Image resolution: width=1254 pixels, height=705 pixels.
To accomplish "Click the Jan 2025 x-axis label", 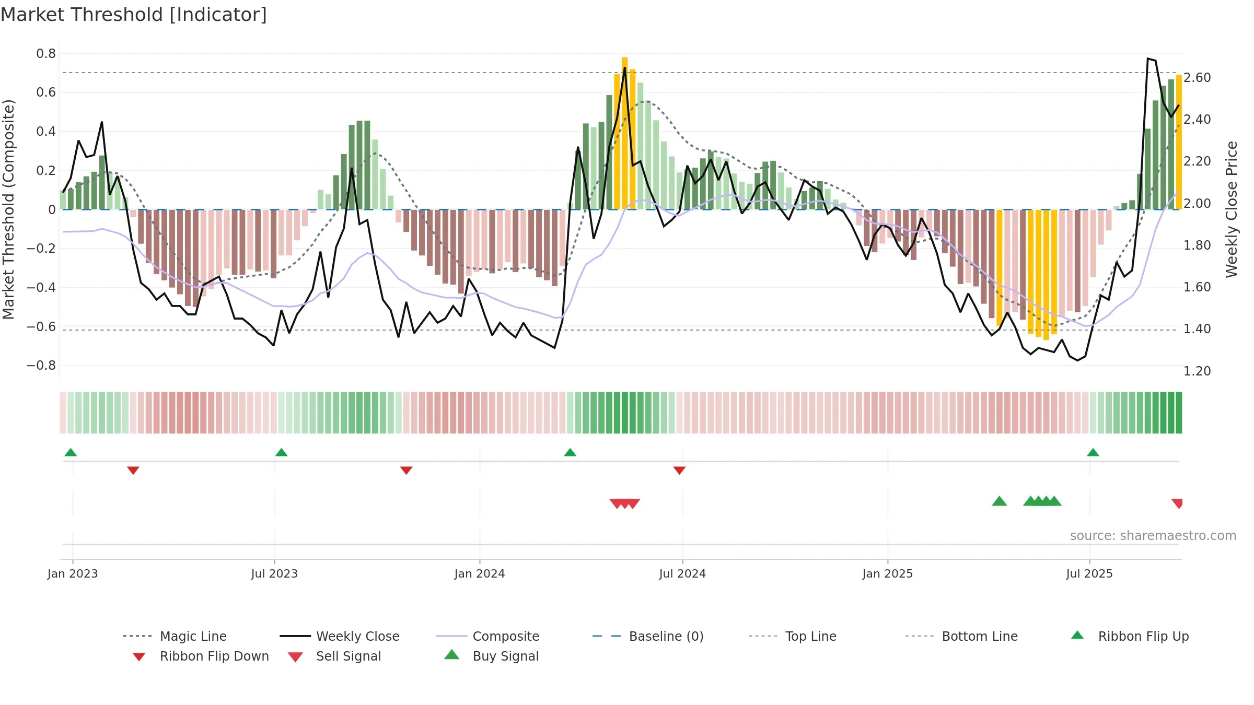I will tap(888, 574).
